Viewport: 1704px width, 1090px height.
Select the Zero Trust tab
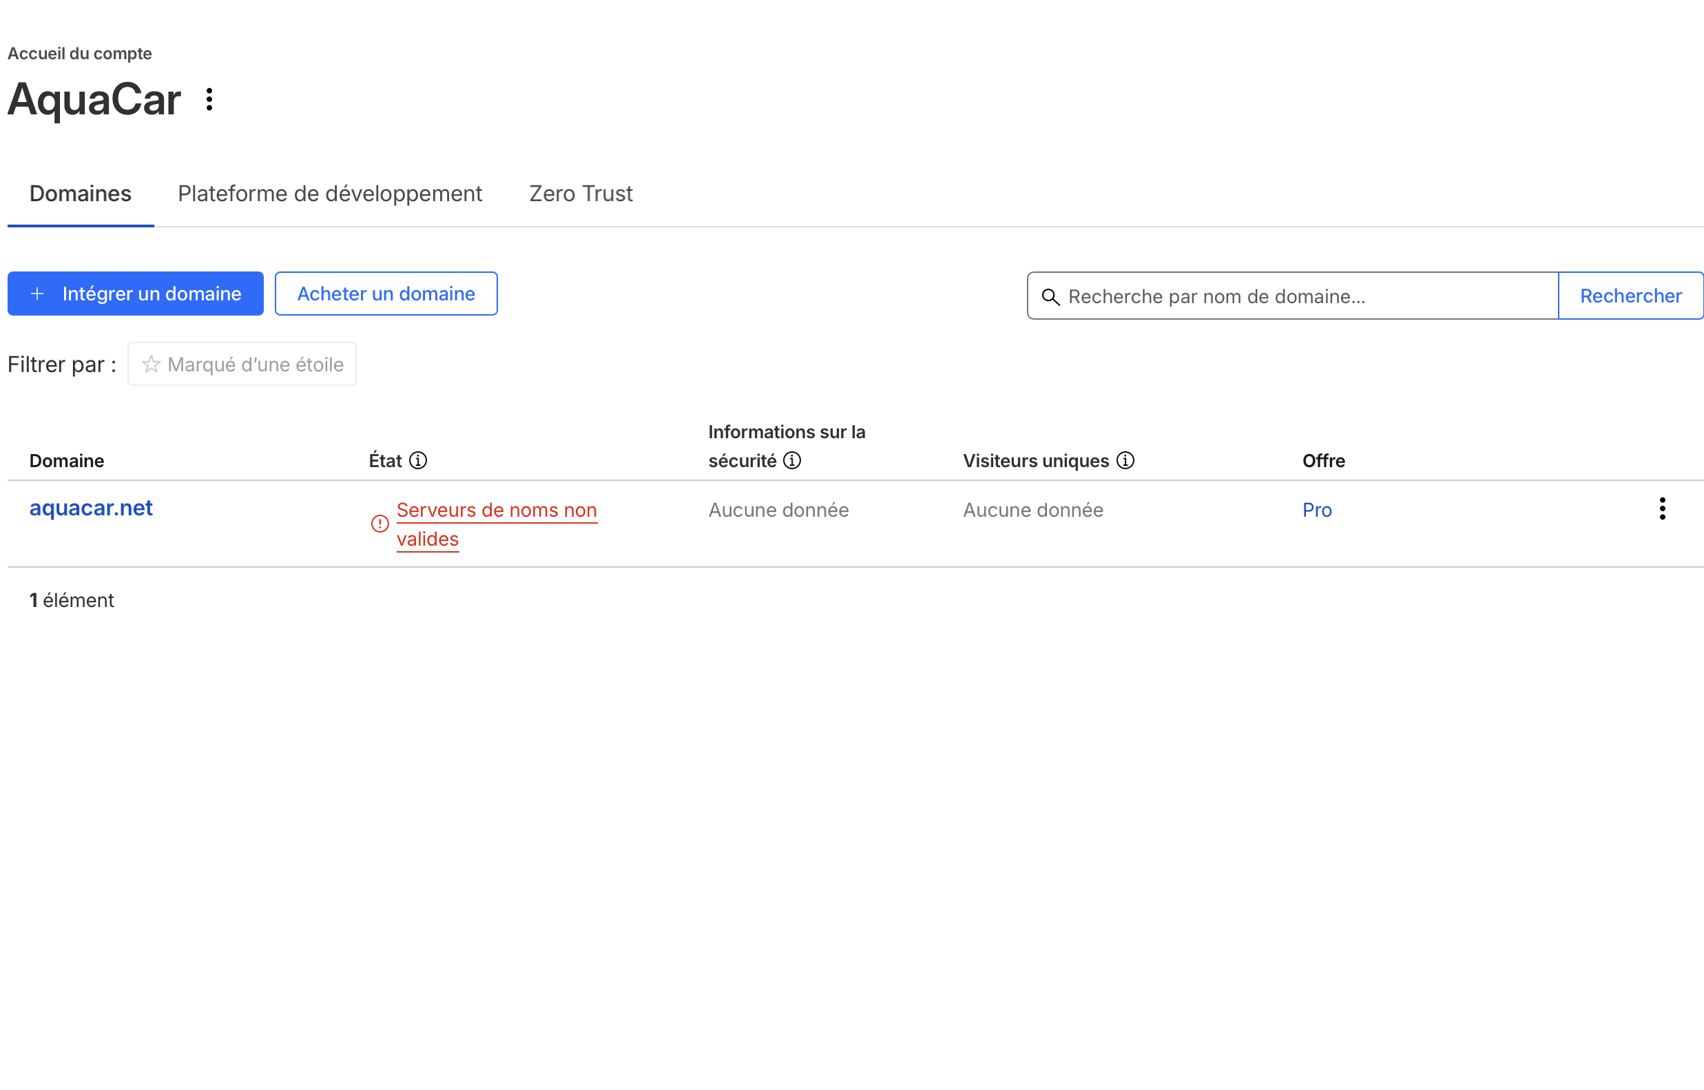pyautogui.click(x=580, y=194)
